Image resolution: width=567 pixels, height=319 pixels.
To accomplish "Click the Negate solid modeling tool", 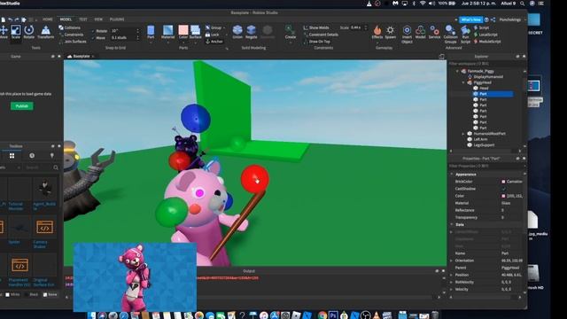I will (x=252, y=32).
